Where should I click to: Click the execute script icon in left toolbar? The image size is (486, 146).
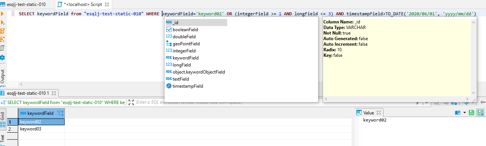(x=2, y=31)
